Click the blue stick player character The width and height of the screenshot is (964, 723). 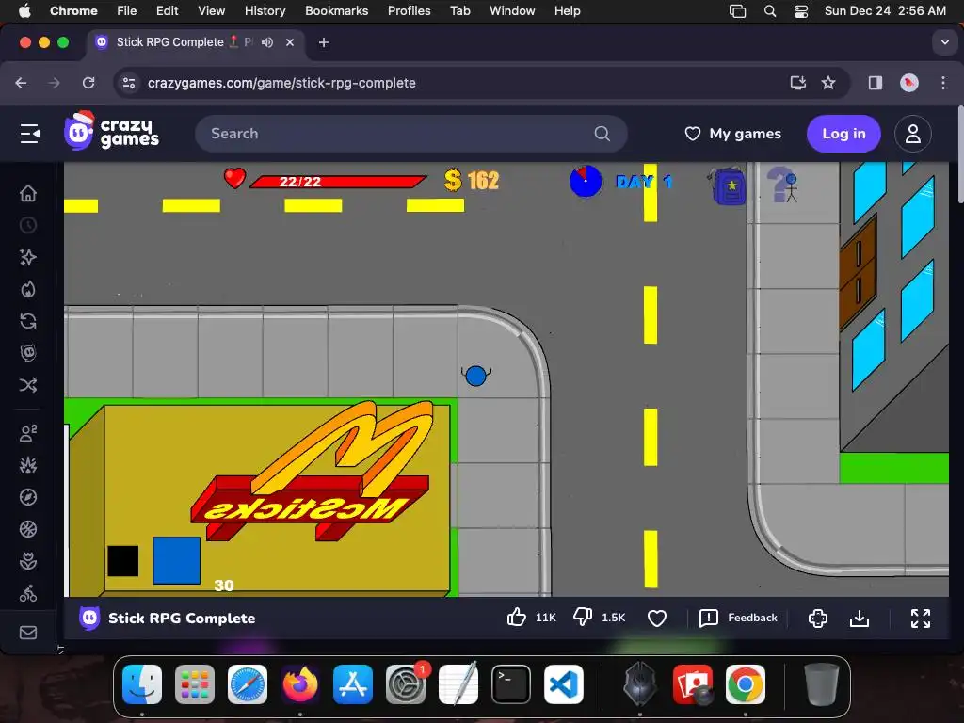click(x=475, y=376)
